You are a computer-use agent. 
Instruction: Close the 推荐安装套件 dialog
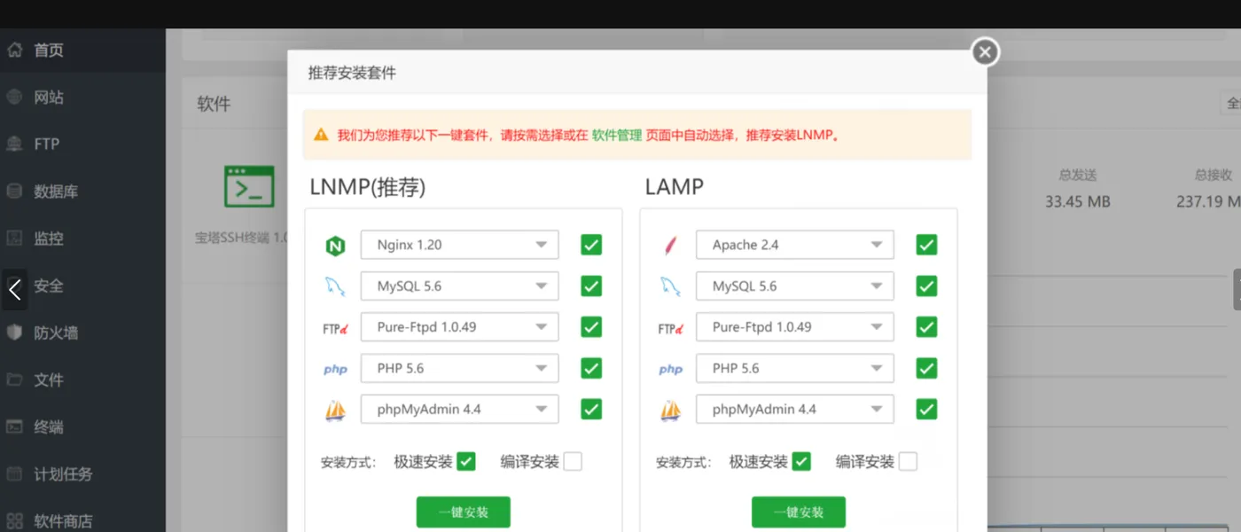[x=985, y=52]
